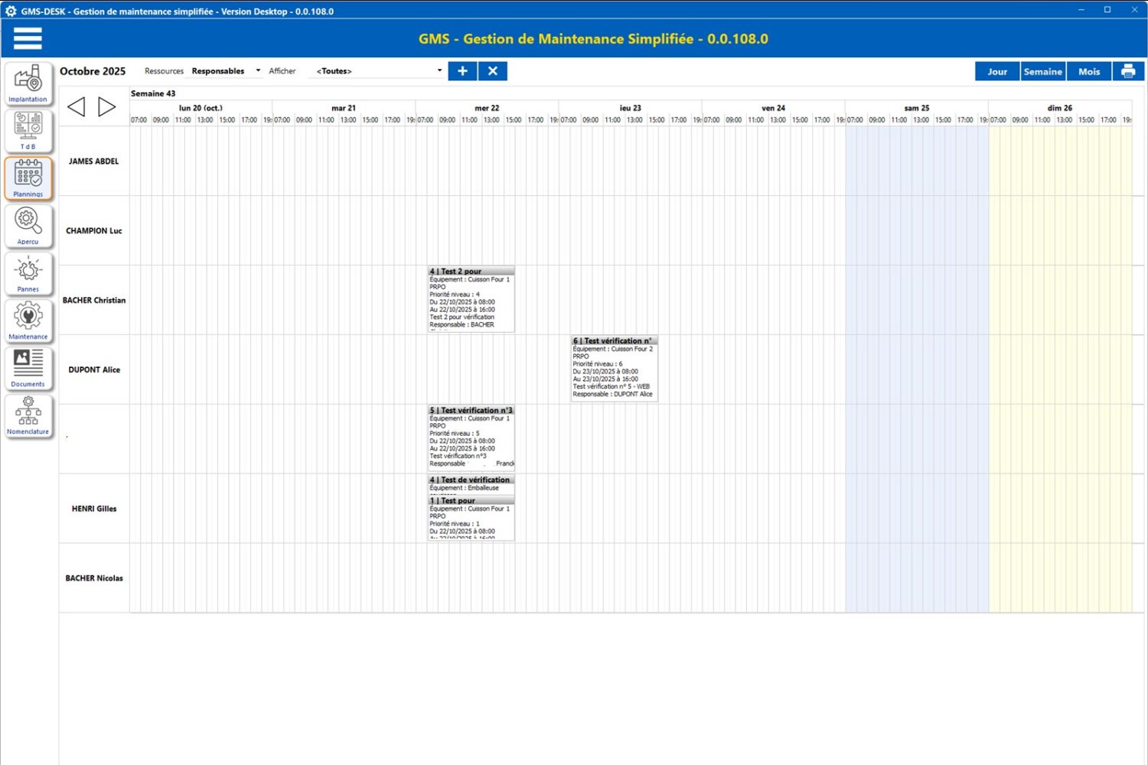This screenshot has width=1148, height=765.
Task: Open the Documents sidebar icon
Action: pyautogui.click(x=28, y=368)
